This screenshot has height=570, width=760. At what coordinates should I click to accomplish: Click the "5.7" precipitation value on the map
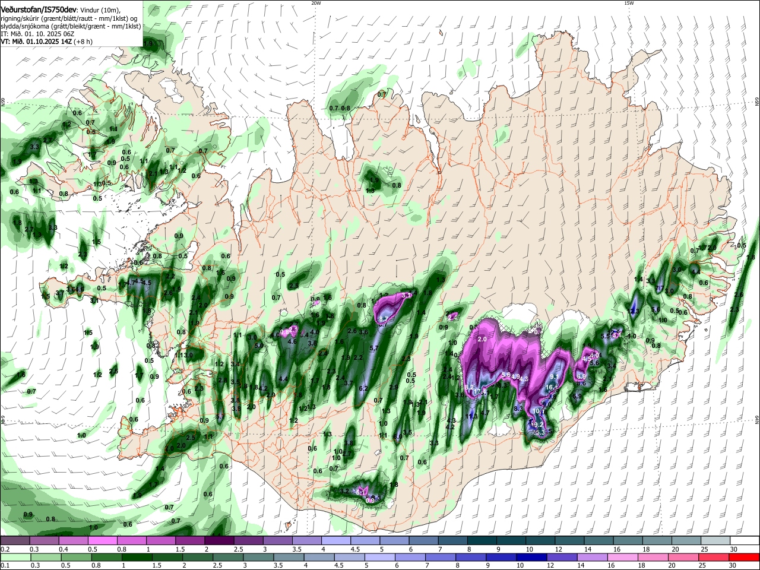(374, 348)
